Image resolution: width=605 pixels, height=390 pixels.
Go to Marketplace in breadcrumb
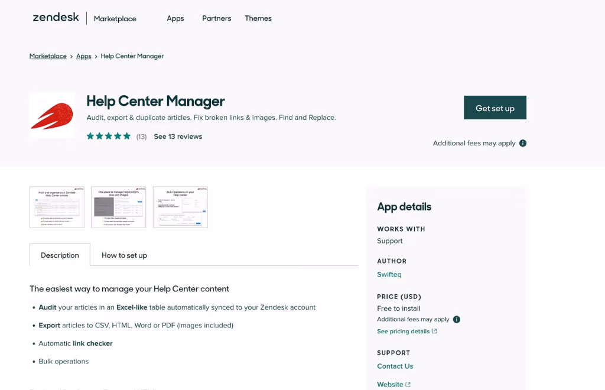(x=48, y=56)
